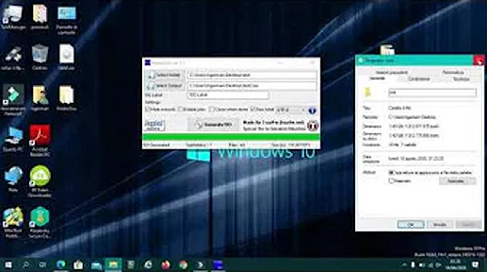Toggle the Close when done checkbox
The height and width of the screenshot is (272, 487).
click(x=212, y=109)
